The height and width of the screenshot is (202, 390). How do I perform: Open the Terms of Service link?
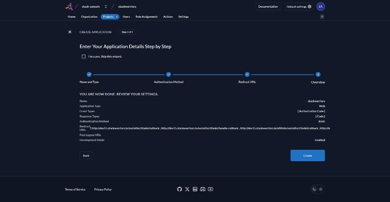coord(75,189)
